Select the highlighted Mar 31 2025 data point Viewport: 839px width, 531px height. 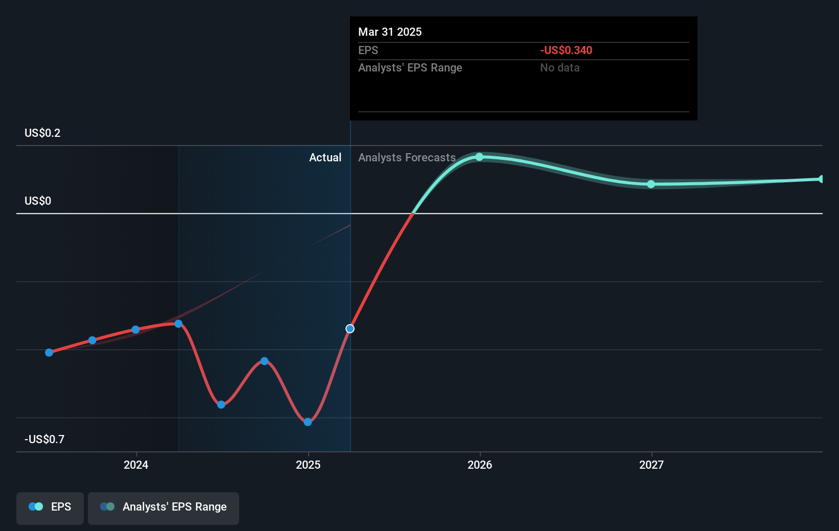pos(350,328)
